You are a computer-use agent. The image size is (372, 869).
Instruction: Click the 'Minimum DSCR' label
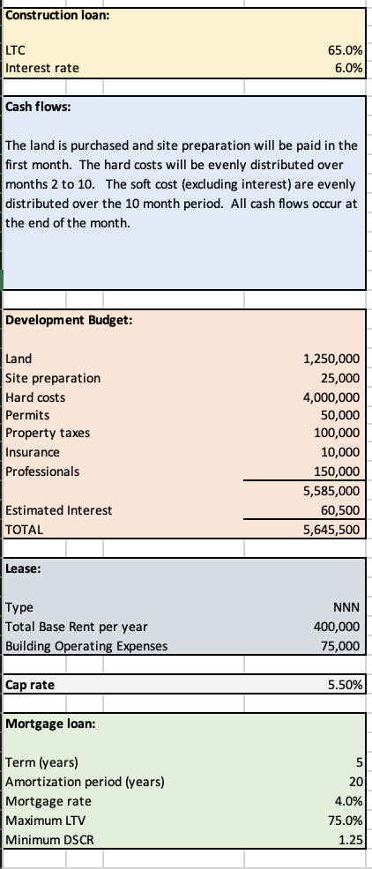49,840
